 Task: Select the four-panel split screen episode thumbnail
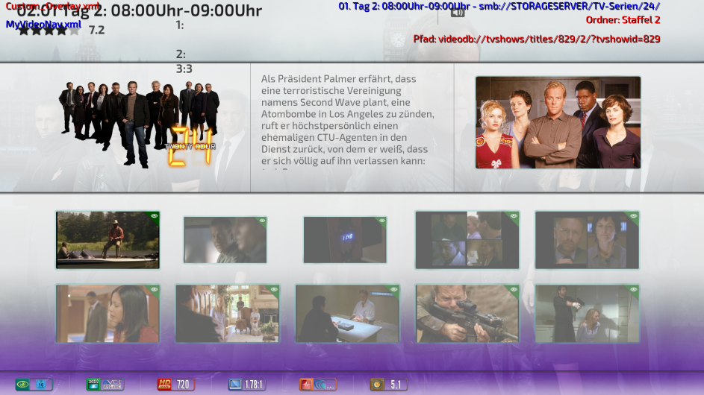tap(467, 240)
